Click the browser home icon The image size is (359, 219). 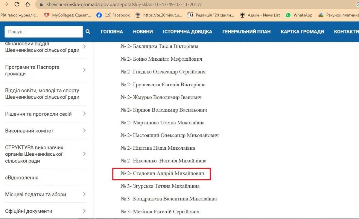28,4
